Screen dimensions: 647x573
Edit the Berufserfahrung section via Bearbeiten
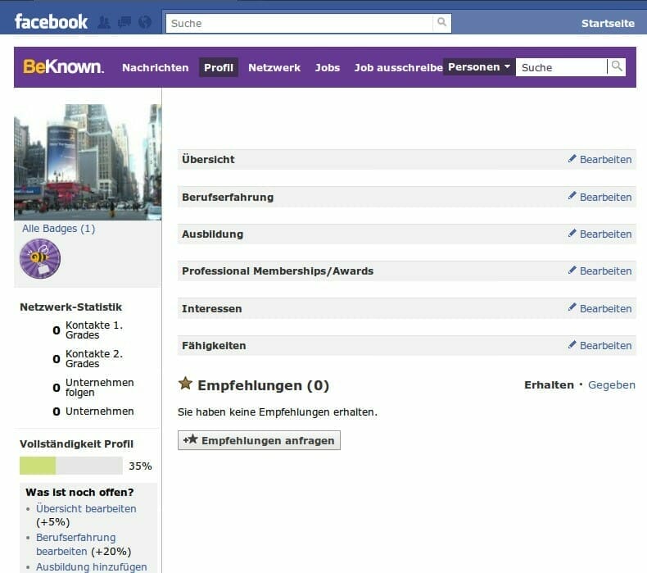[x=605, y=197]
